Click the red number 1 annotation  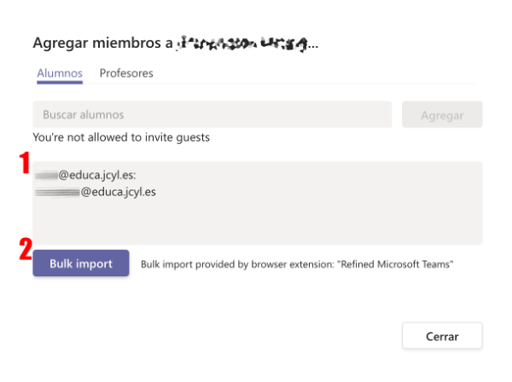25,163
